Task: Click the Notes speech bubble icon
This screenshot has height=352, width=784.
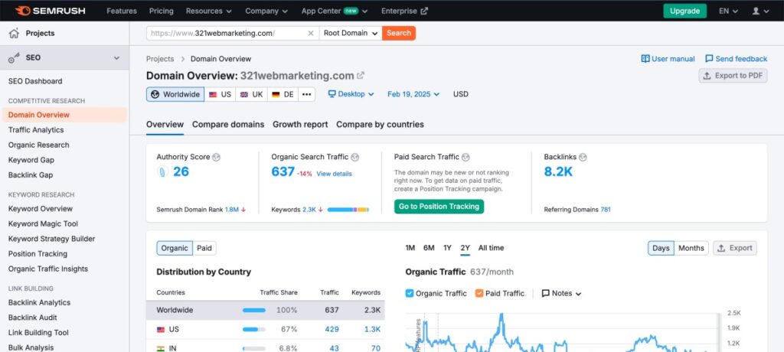Action: 545,294
